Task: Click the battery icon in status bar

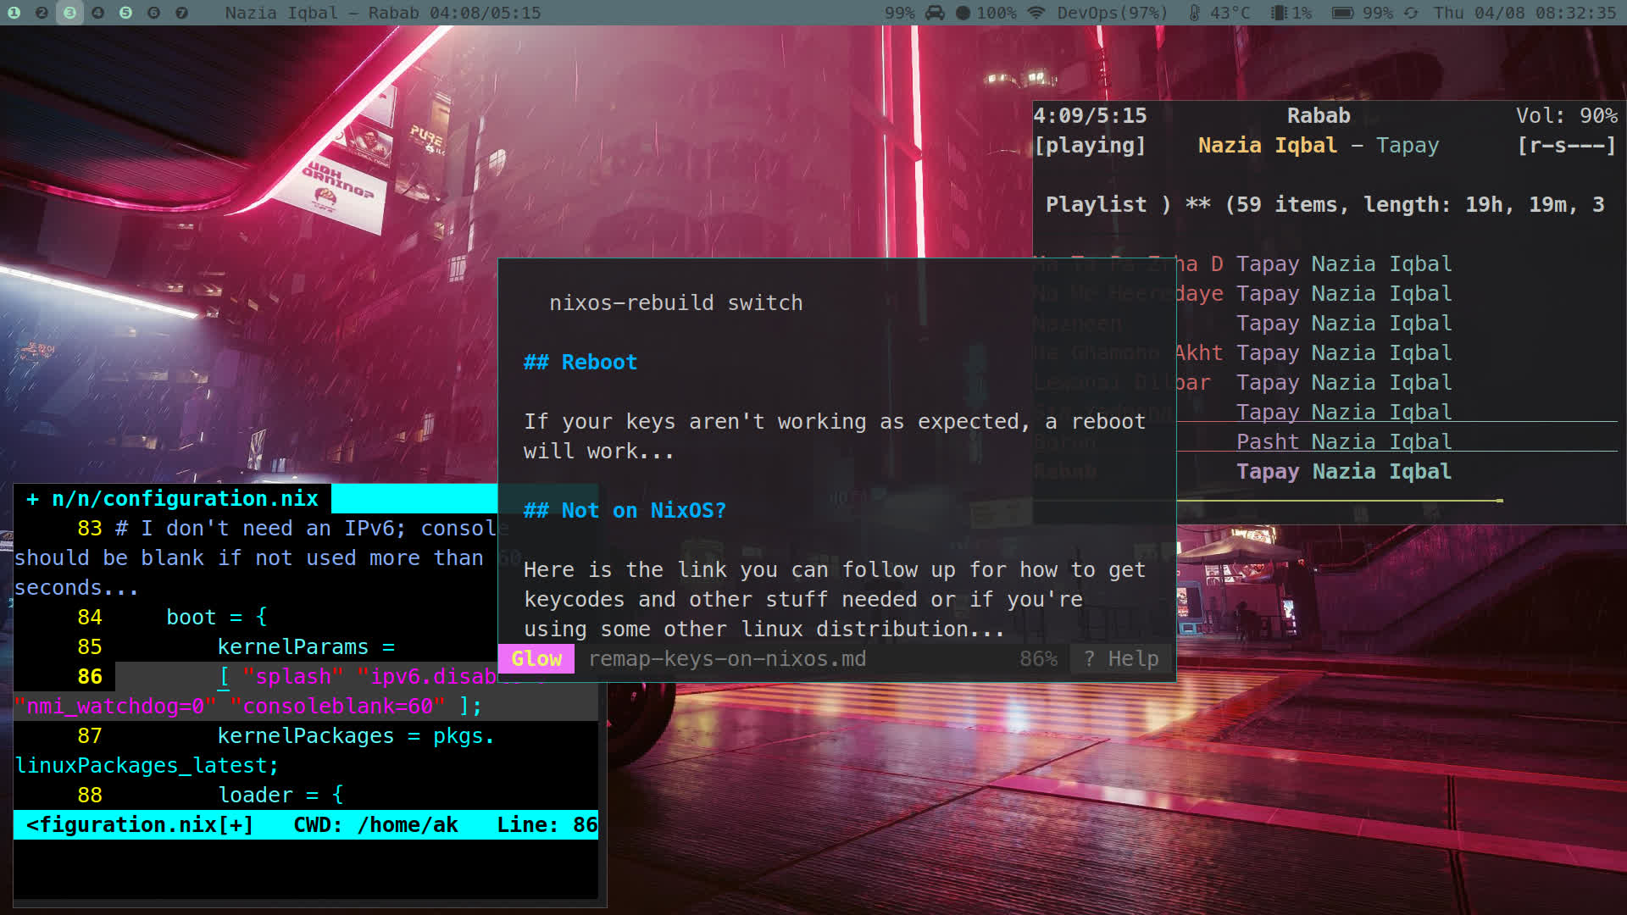Action: point(1342,13)
